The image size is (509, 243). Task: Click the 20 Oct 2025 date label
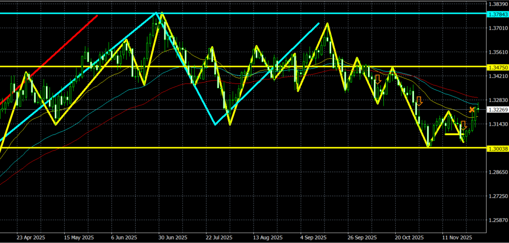409,238
